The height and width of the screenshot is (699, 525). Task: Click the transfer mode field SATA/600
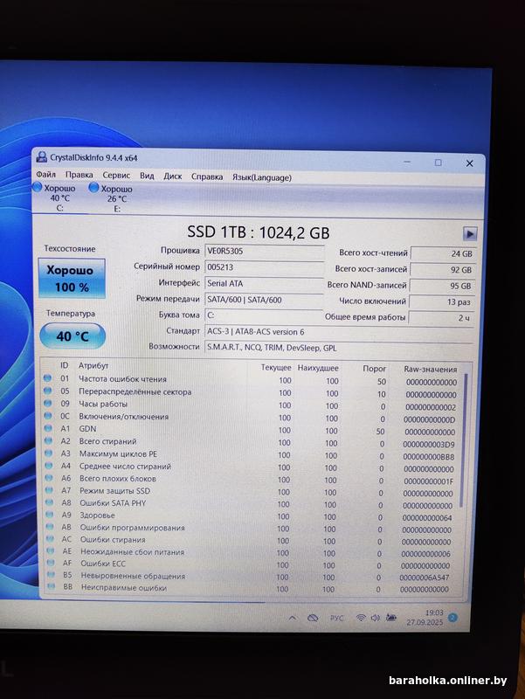[264, 300]
